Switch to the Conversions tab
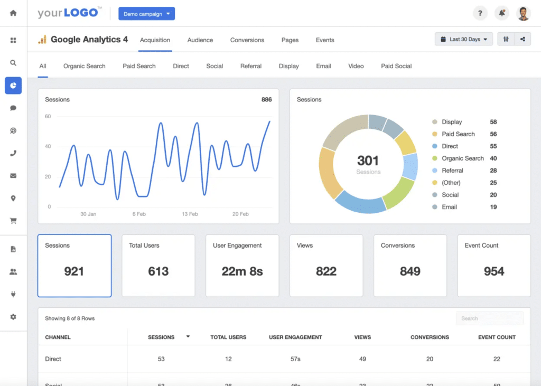Image resolution: width=541 pixels, height=386 pixels. tap(246, 40)
